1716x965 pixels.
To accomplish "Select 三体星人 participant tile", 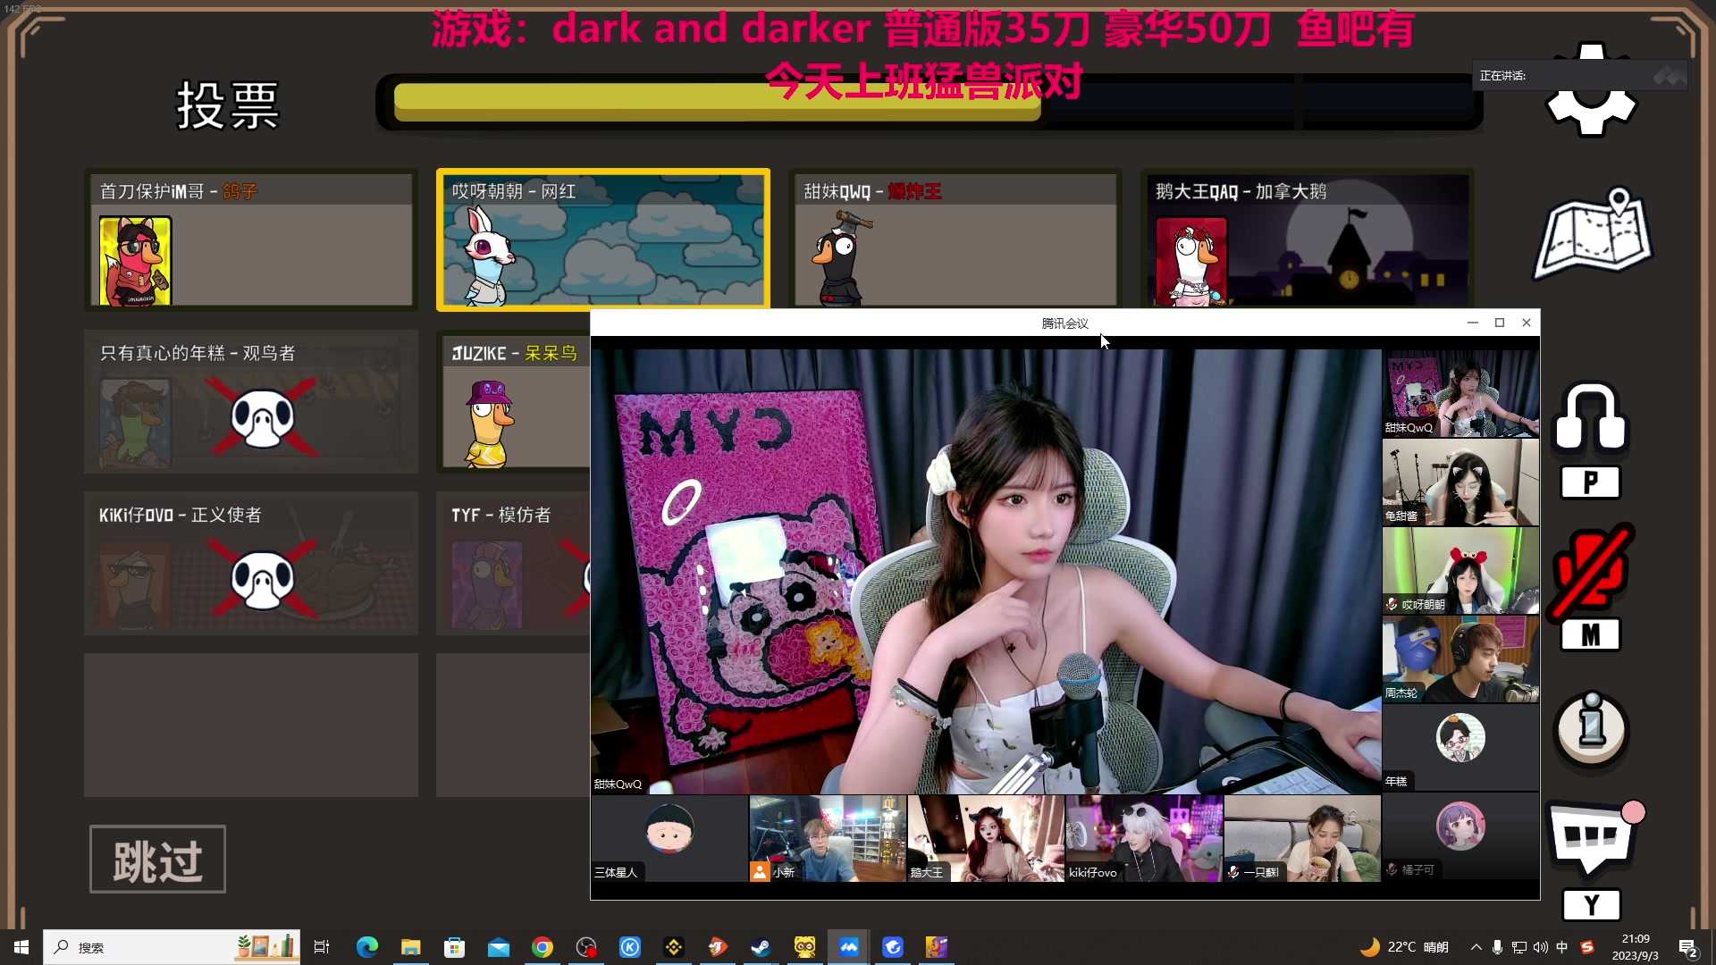I will click(669, 838).
